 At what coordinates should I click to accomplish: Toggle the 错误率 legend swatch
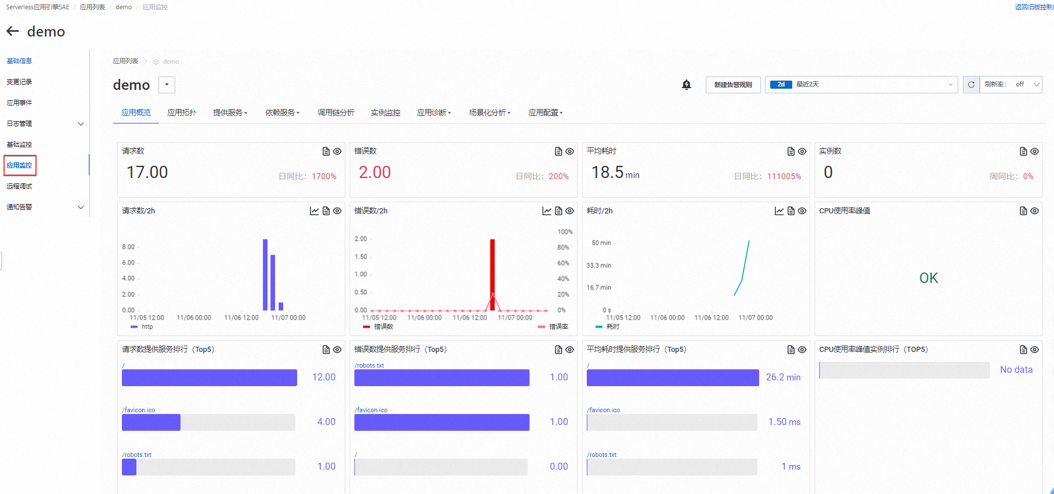pyautogui.click(x=541, y=327)
